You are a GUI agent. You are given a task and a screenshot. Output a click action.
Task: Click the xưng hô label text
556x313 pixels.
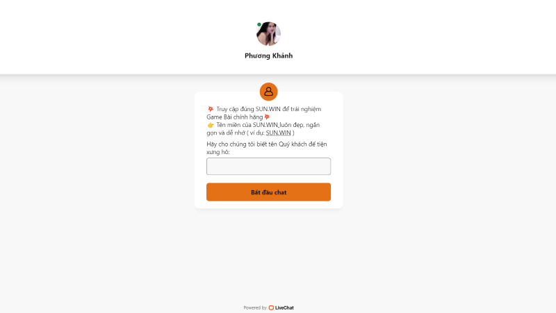point(218,152)
